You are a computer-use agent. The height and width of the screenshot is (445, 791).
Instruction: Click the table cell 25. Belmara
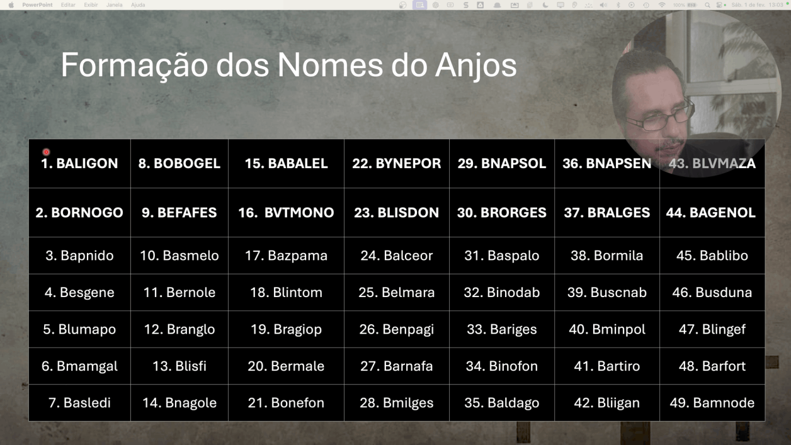(x=397, y=292)
